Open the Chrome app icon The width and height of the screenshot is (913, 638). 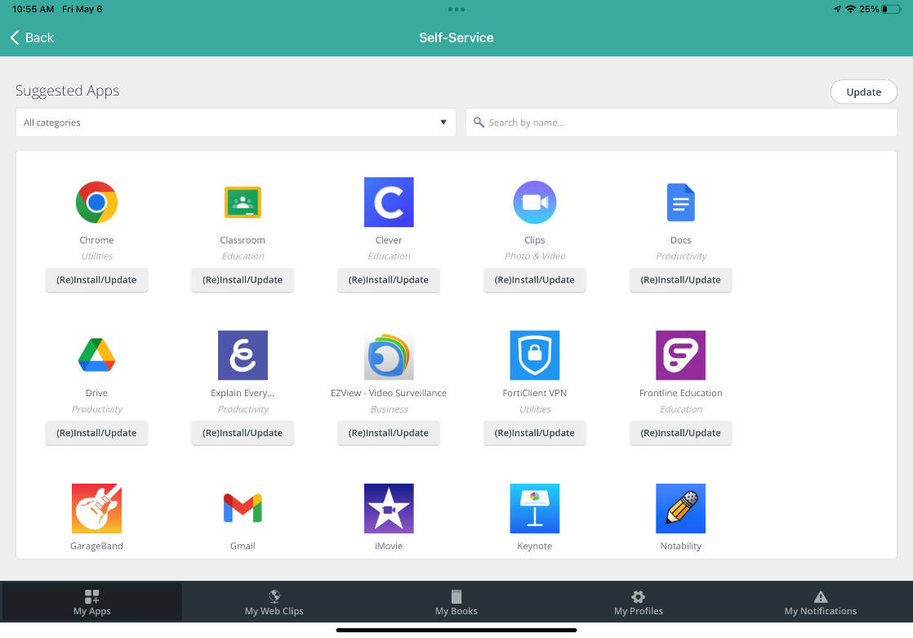pyautogui.click(x=96, y=202)
